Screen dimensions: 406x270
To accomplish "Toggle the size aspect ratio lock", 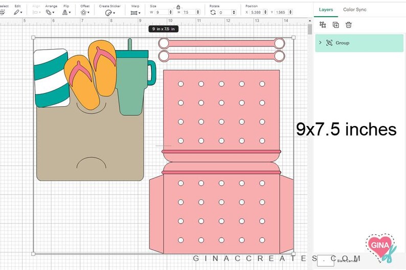I will 178,7.
